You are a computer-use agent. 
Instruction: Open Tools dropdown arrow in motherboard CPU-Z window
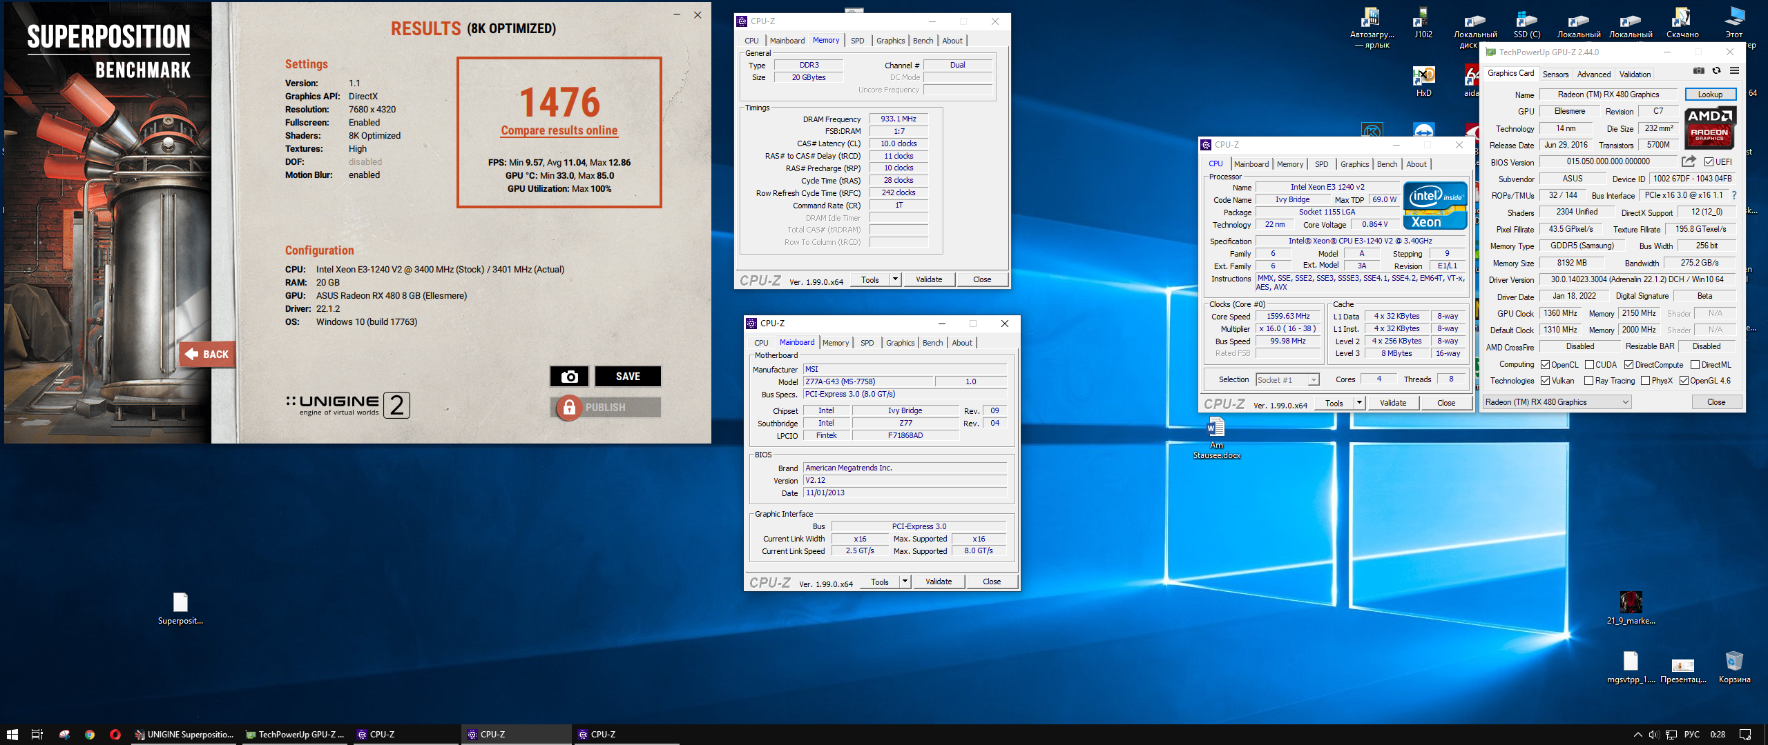[x=905, y=582]
